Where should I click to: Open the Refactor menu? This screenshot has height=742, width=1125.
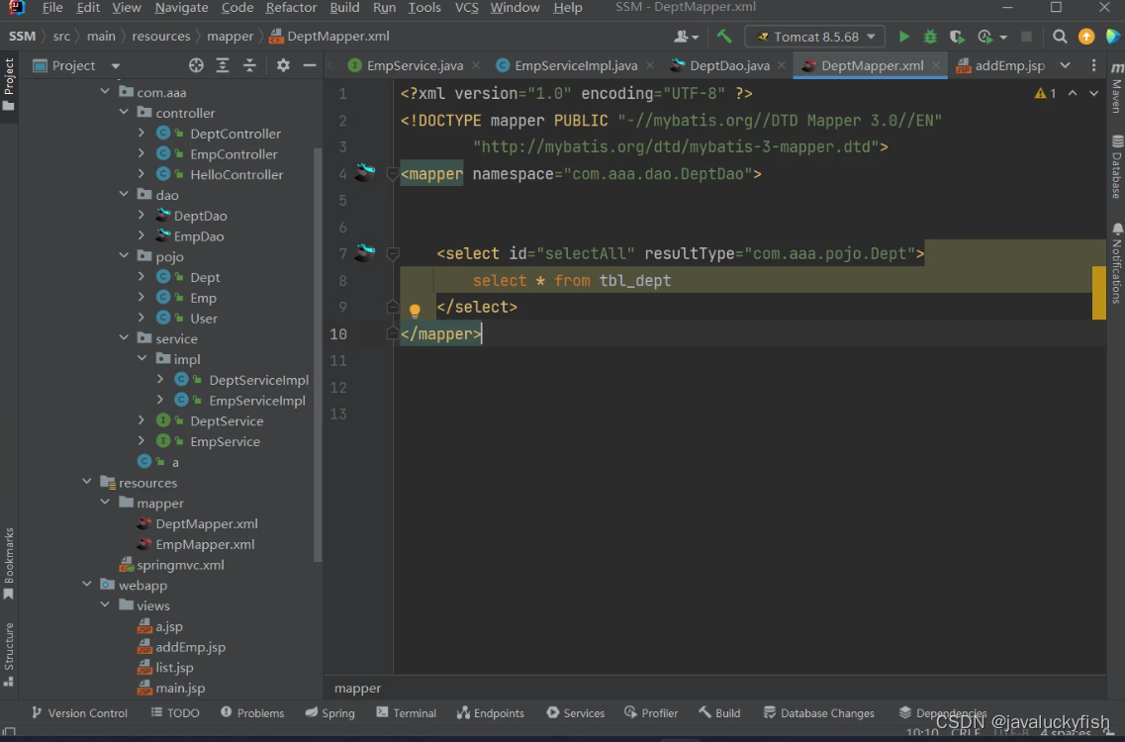pos(291,8)
